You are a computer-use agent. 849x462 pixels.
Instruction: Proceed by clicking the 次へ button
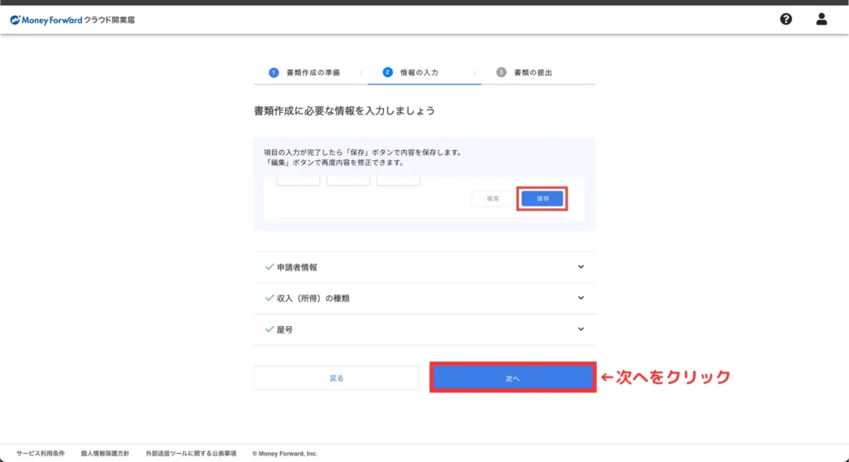click(512, 378)
